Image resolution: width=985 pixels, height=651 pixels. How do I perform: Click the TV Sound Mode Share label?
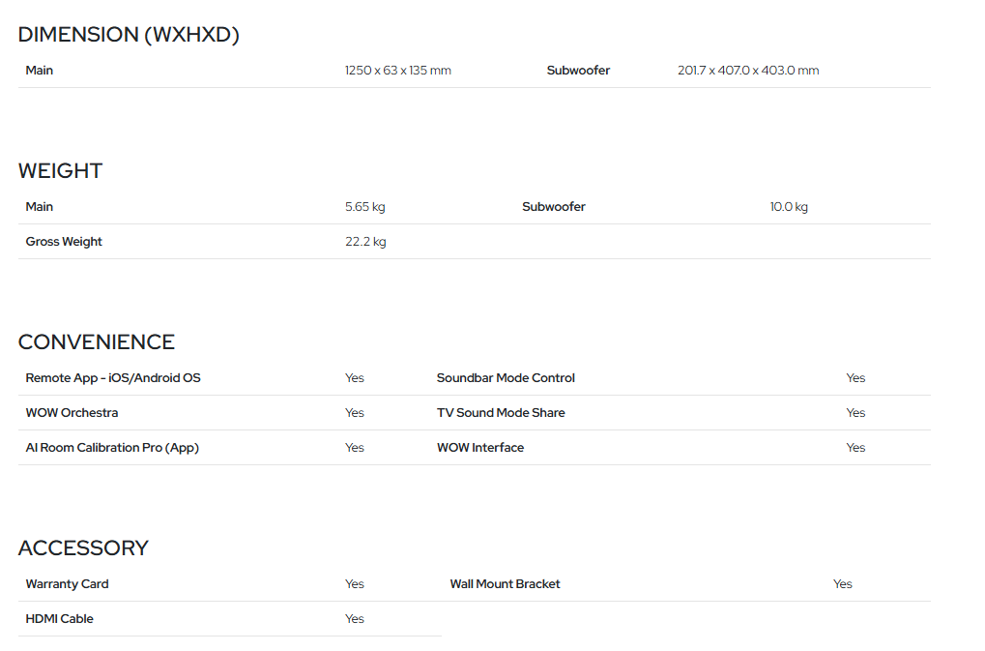501,413
